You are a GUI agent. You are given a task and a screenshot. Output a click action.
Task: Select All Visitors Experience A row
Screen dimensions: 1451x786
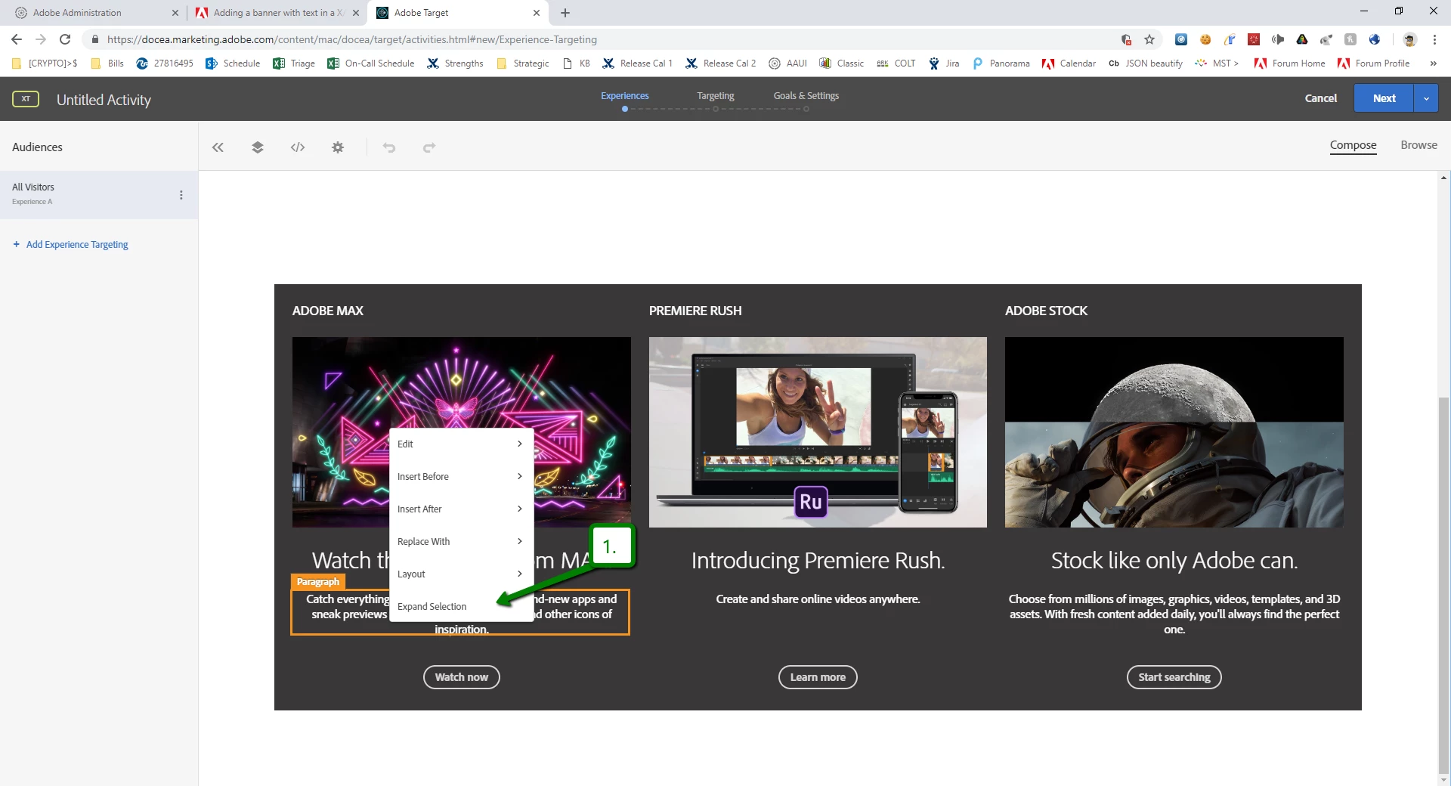[99, 195]
